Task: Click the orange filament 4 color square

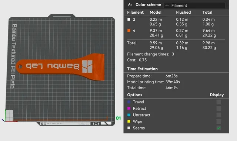Action: tap(129, 31)
